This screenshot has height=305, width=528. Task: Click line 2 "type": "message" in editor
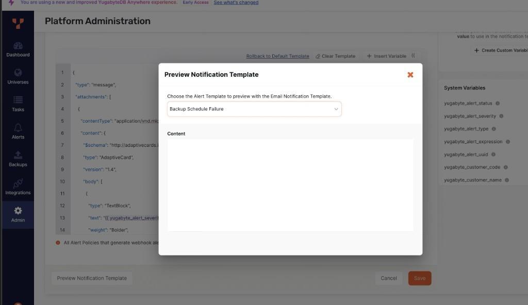pos(95,85)
